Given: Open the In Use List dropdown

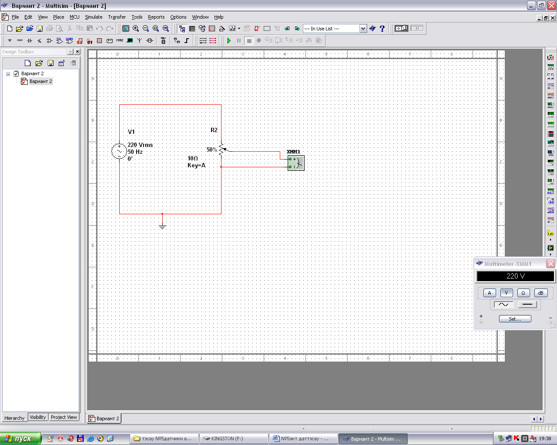Looking at the screenshot, I should pos(363,29).
